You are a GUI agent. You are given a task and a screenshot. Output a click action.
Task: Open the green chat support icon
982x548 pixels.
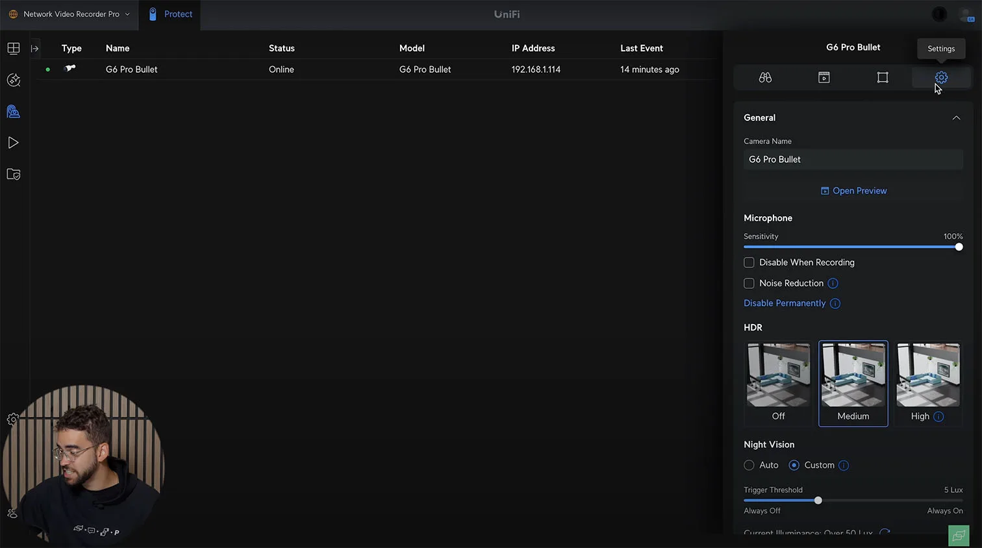click(959, 536)
